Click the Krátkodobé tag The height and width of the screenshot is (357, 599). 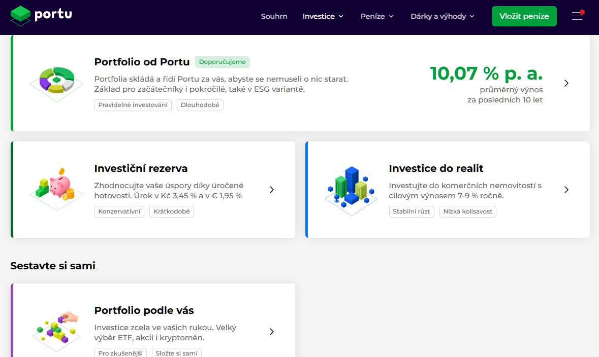click(172, 211)
